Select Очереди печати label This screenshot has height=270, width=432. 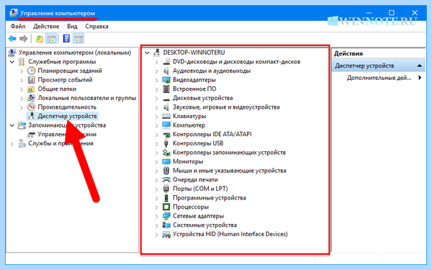(x=195, y=179)
